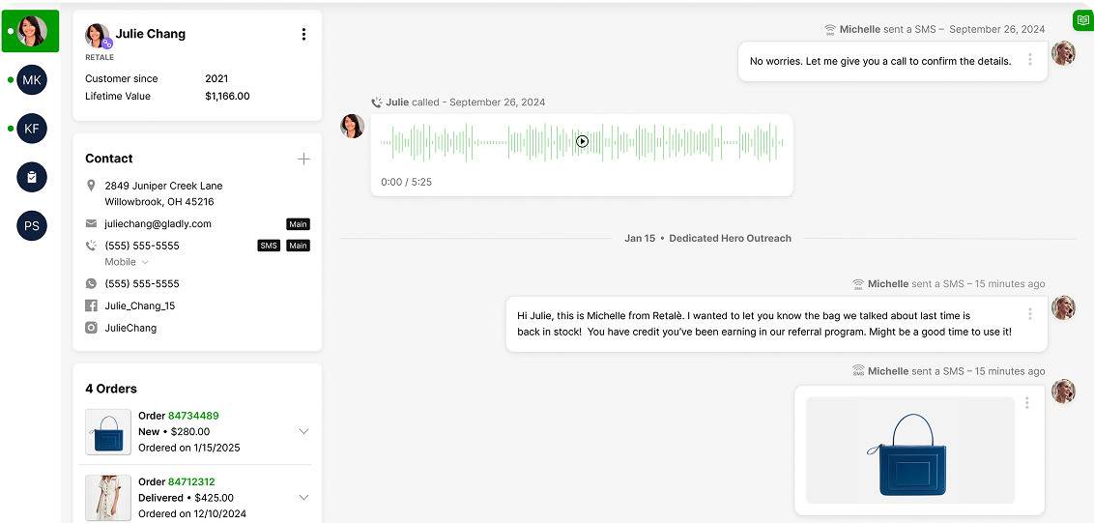Click the 0:00 / 5:25 playback time
The image size is (1094, 523).
coord(406,183)
